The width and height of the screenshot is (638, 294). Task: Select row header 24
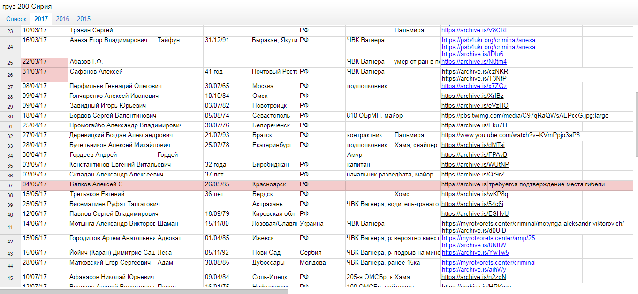10,47
